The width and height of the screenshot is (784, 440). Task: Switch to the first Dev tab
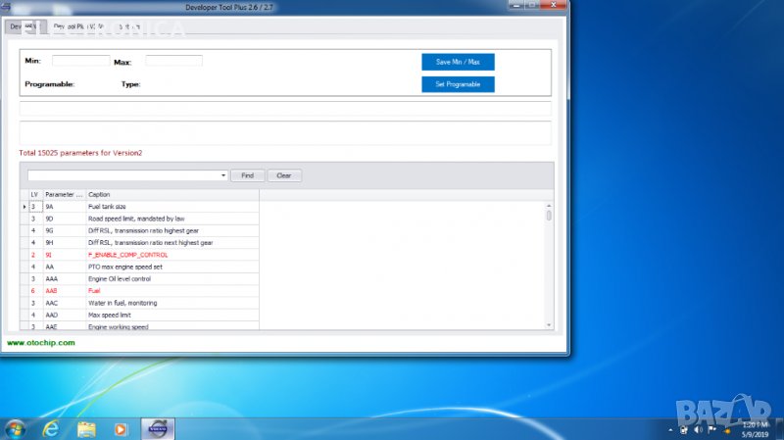(x=22, y=26)
